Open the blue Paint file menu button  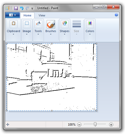pyautogui.click(x=13, y=15)
